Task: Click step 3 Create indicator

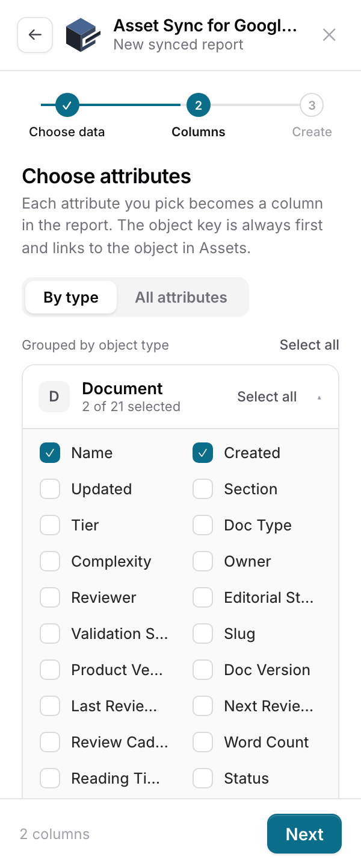Action: click(x=312, y=105)
